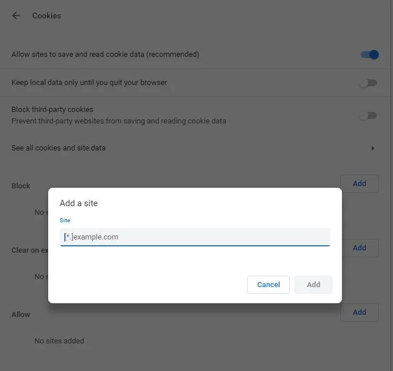393x371 pixels.
Task: Cancel the Add a site dialog
Action: (268, 285)
